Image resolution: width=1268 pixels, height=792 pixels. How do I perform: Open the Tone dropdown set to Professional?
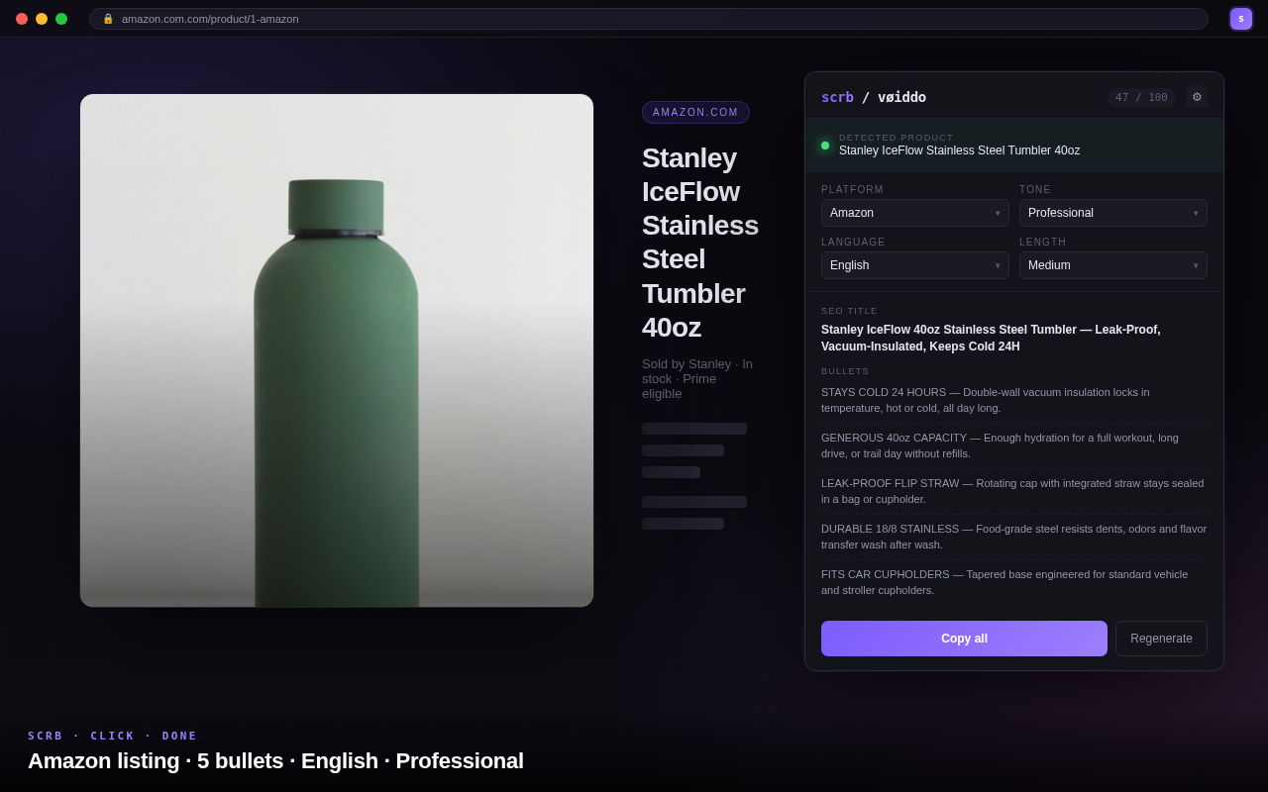[x=1111, y=212]
